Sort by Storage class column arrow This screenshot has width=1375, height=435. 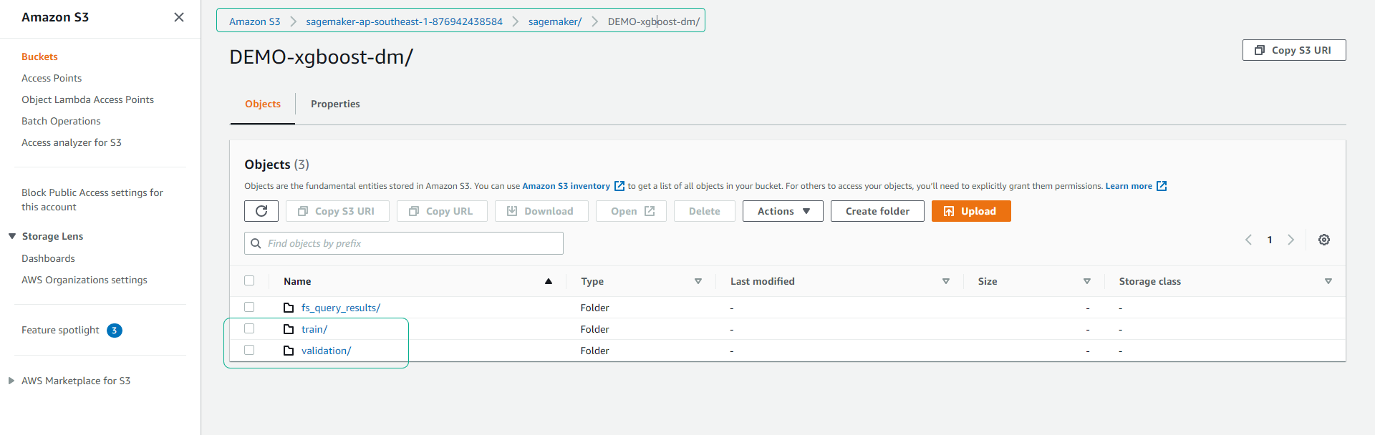click(1328, 281)
